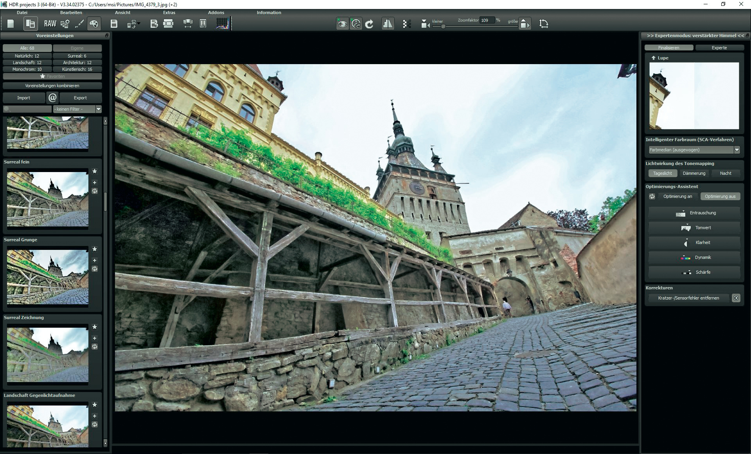The height and width of the screenshot is (454, 751).
Task: Click the brush selective drawing icon
Action: tap(79, 24)
